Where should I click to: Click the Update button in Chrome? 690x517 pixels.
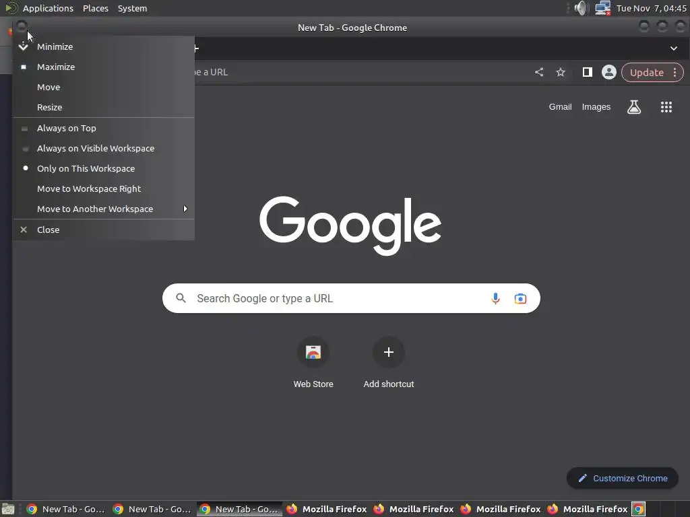pos(646,73)
